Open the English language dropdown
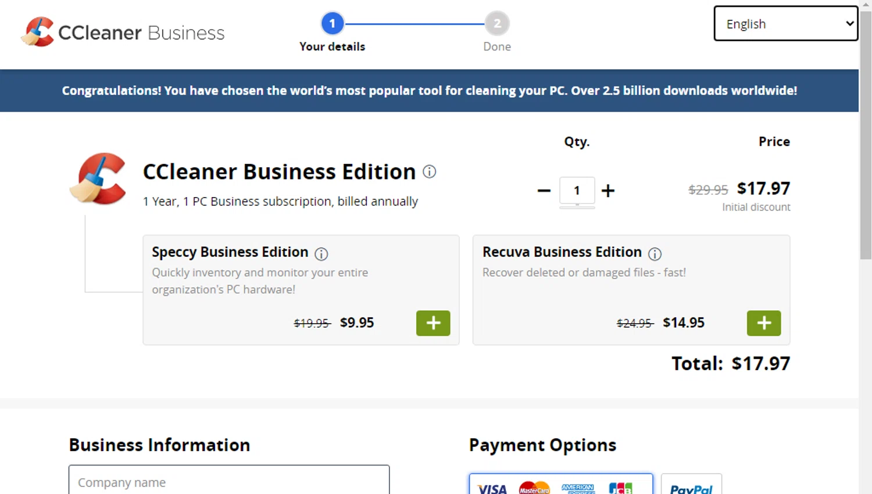 785,24
